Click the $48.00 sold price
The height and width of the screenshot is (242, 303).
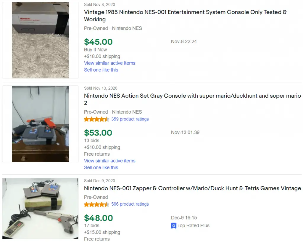[98, 218]
